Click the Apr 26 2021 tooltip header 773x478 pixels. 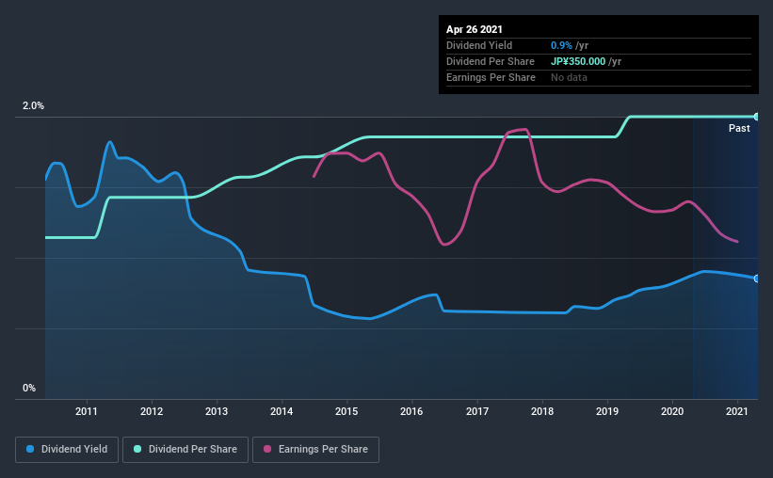tap(475, 29)
